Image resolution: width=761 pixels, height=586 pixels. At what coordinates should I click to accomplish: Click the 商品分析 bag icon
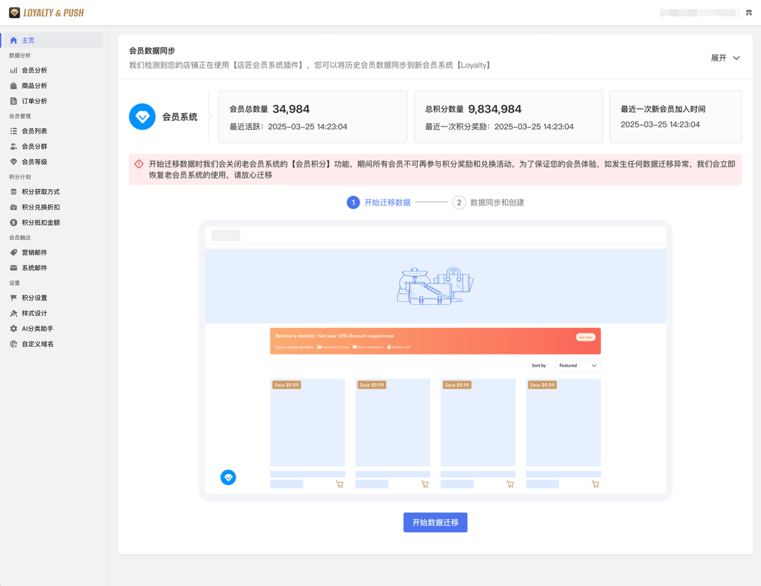pos(14,85)
